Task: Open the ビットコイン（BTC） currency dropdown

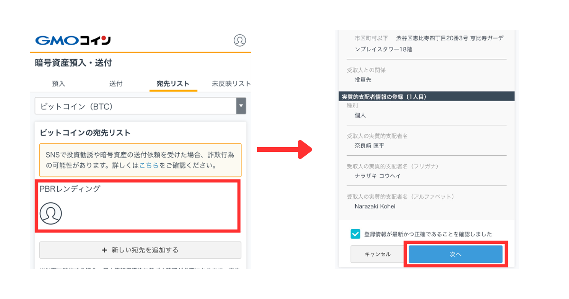Action: click(x=141, y=106)
